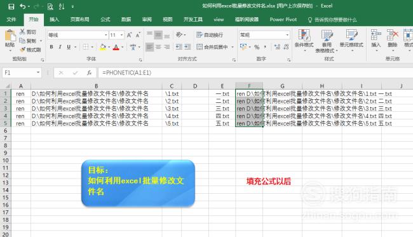
Task: Click the Undo arrow icon
Action: (23, 6)
